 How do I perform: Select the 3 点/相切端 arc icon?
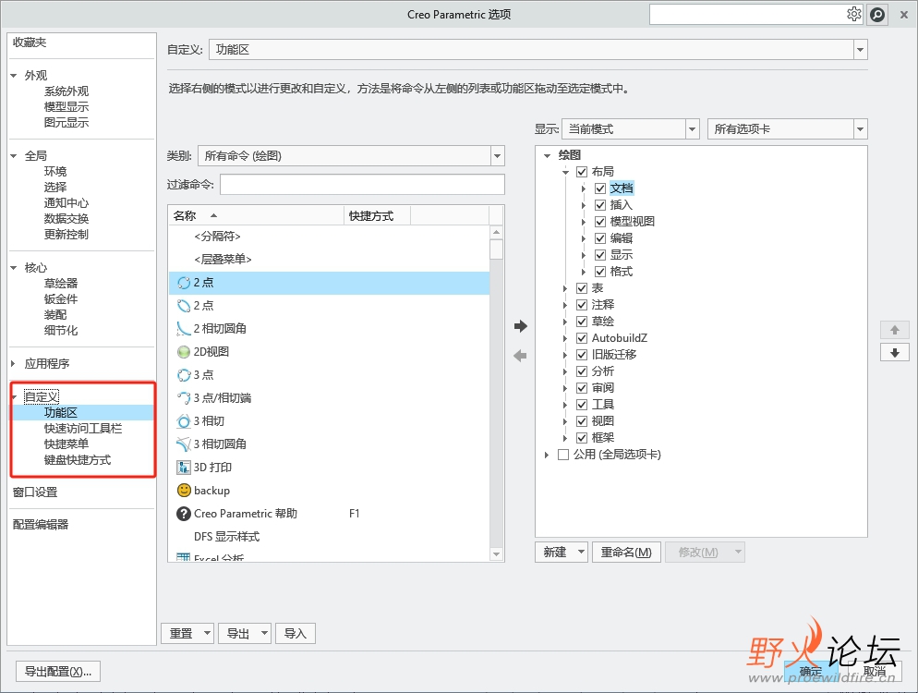pyautogui.click(x=184, y=398)
